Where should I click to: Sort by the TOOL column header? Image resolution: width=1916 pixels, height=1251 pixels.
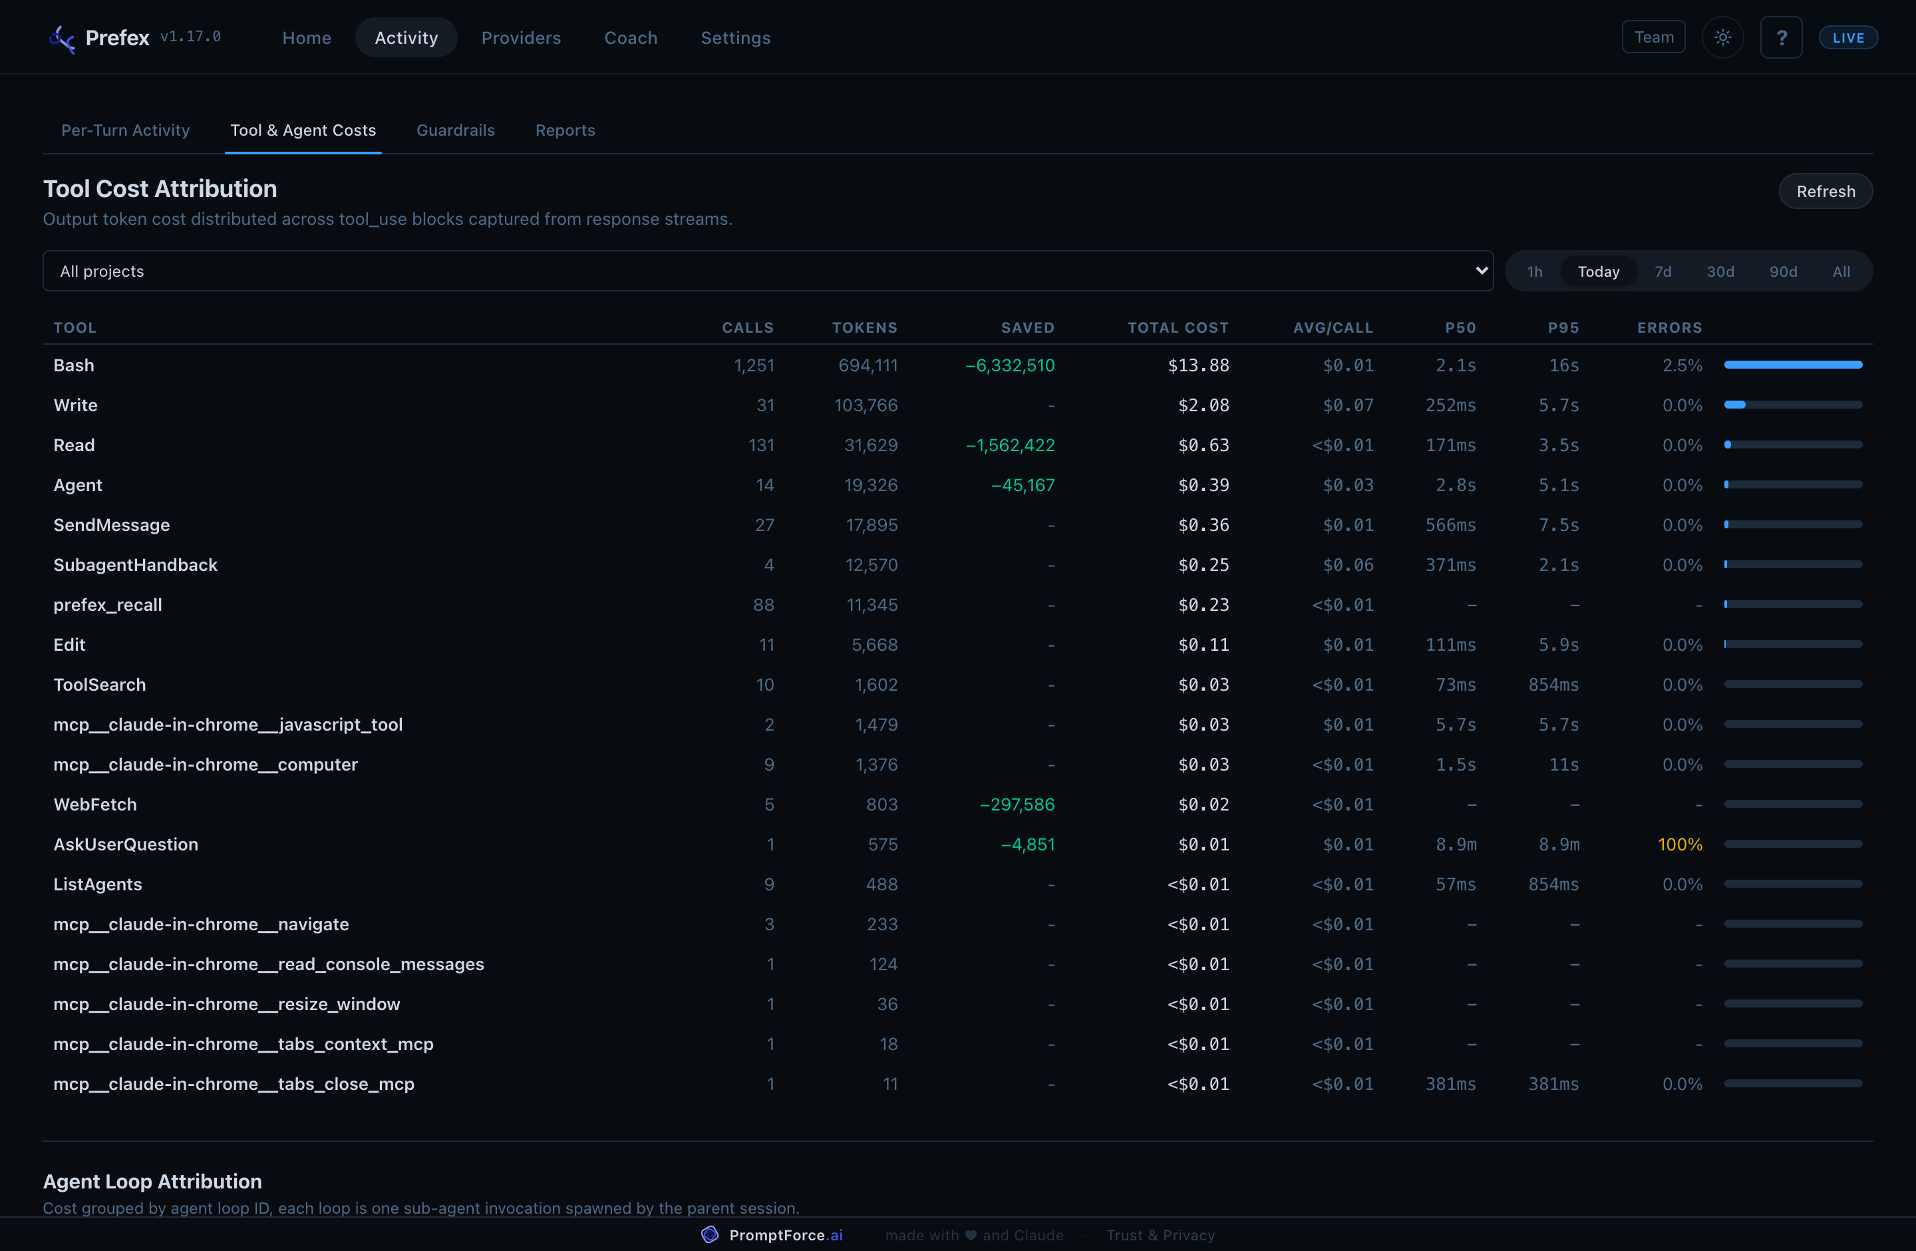(74, 327)
